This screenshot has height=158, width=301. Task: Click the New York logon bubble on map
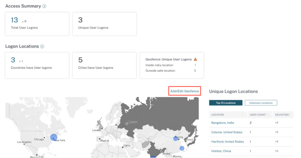(x=54, y=137)
